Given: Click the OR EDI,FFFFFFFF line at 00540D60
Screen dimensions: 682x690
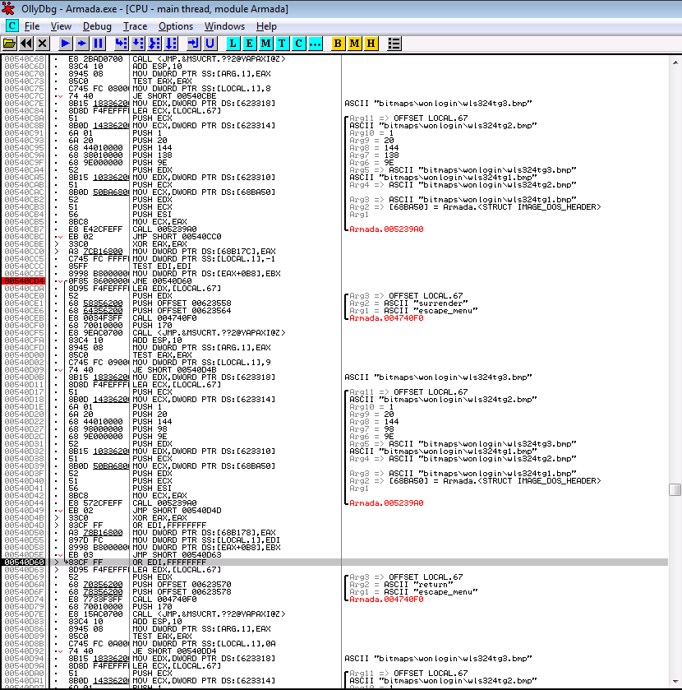Looking at the screenshot, I should click(x=168, y=562).
